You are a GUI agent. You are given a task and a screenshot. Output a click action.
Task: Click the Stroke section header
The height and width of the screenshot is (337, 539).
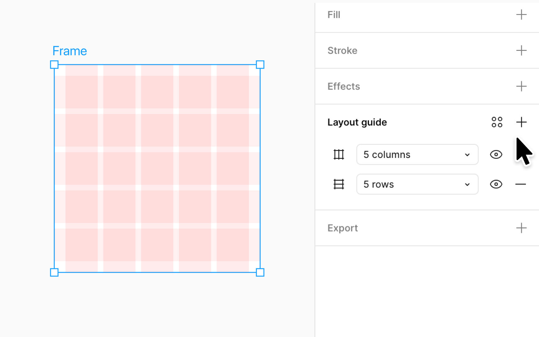click(x=342, y=50)
